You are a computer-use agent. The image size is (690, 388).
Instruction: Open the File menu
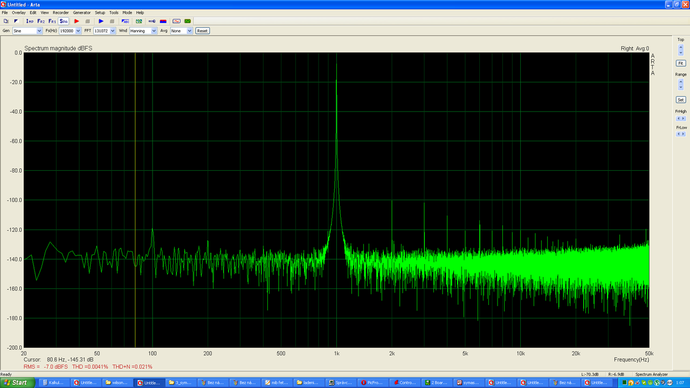click(x=5, y=12)
